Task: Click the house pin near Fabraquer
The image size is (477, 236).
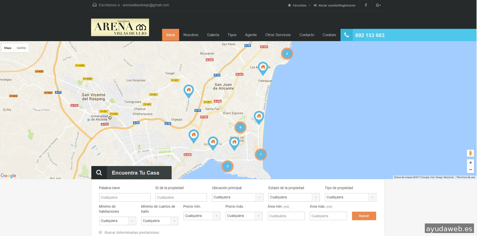Action: pos(263,68)
